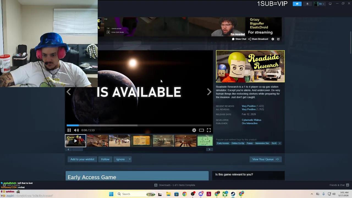Open developer Cybernetic Walrus page
The width and height of the screenshot is (352, 198).
(251, 120)
